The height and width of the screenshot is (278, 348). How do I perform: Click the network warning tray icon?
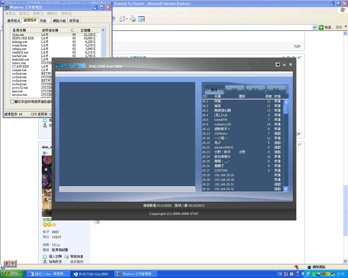click(x=333, y=274)
